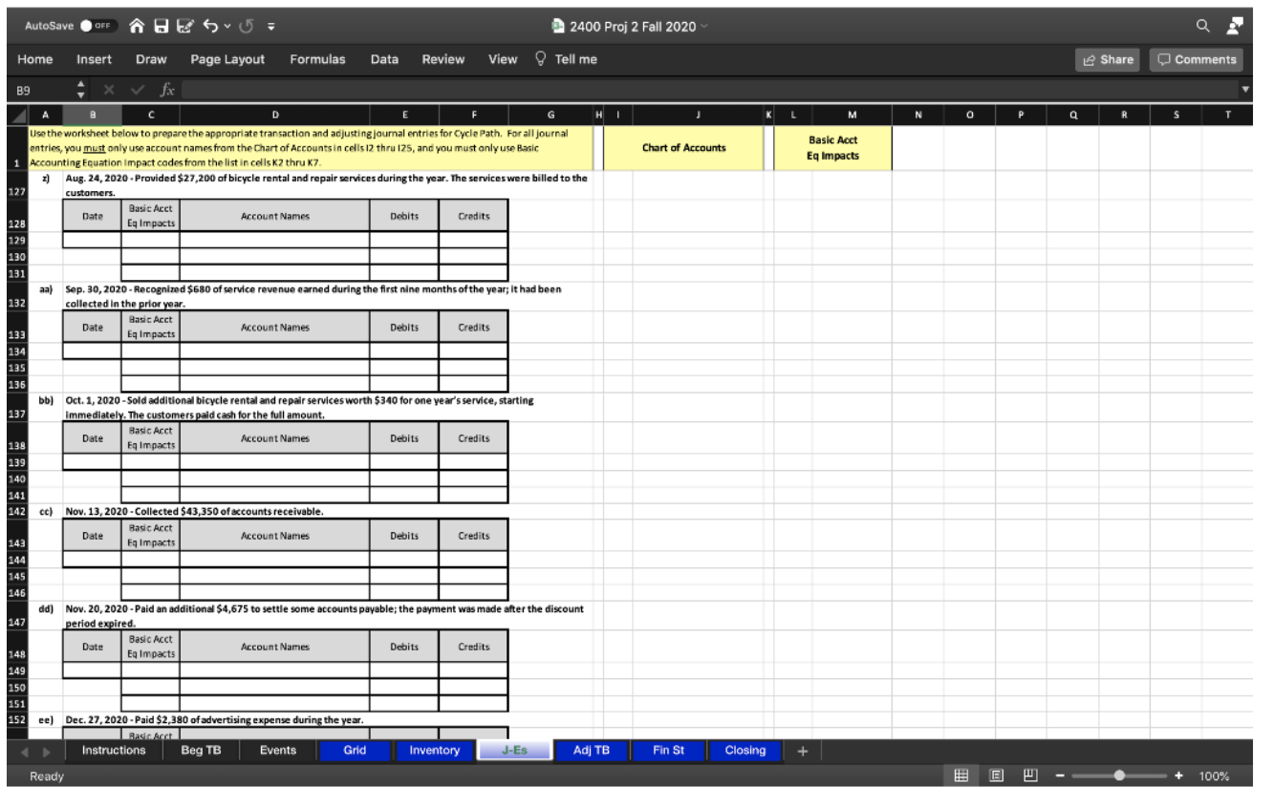Screen dimensions: 1273x808
Task: Go to the Formulas ribbon tab
Action: tap(317, 59)
